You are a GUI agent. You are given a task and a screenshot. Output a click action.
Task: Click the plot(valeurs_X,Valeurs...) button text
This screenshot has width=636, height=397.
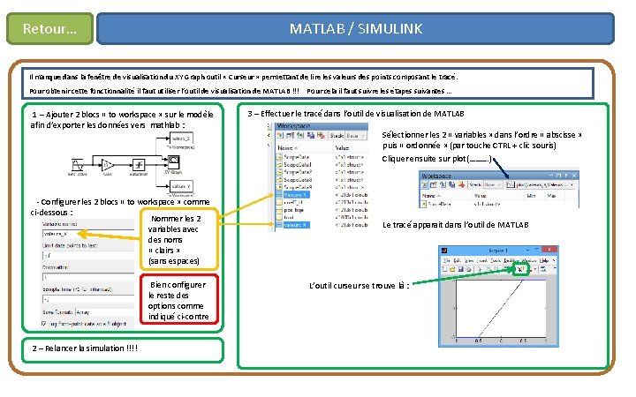tap(541, 185)
